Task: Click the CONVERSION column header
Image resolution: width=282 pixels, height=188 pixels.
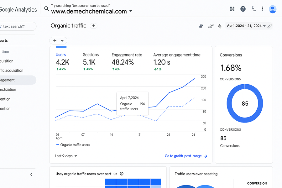Action: [257, 183]
